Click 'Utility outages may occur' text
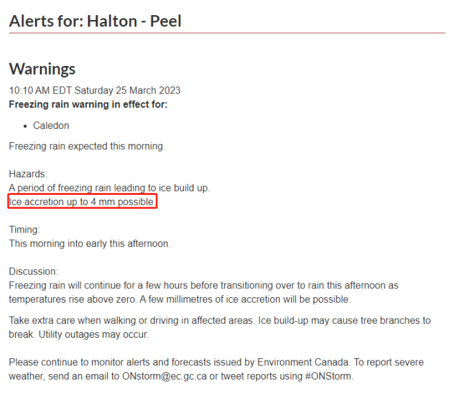Viewport: 454px width, 394px height. pyautogui.click(x=94, y=334)
